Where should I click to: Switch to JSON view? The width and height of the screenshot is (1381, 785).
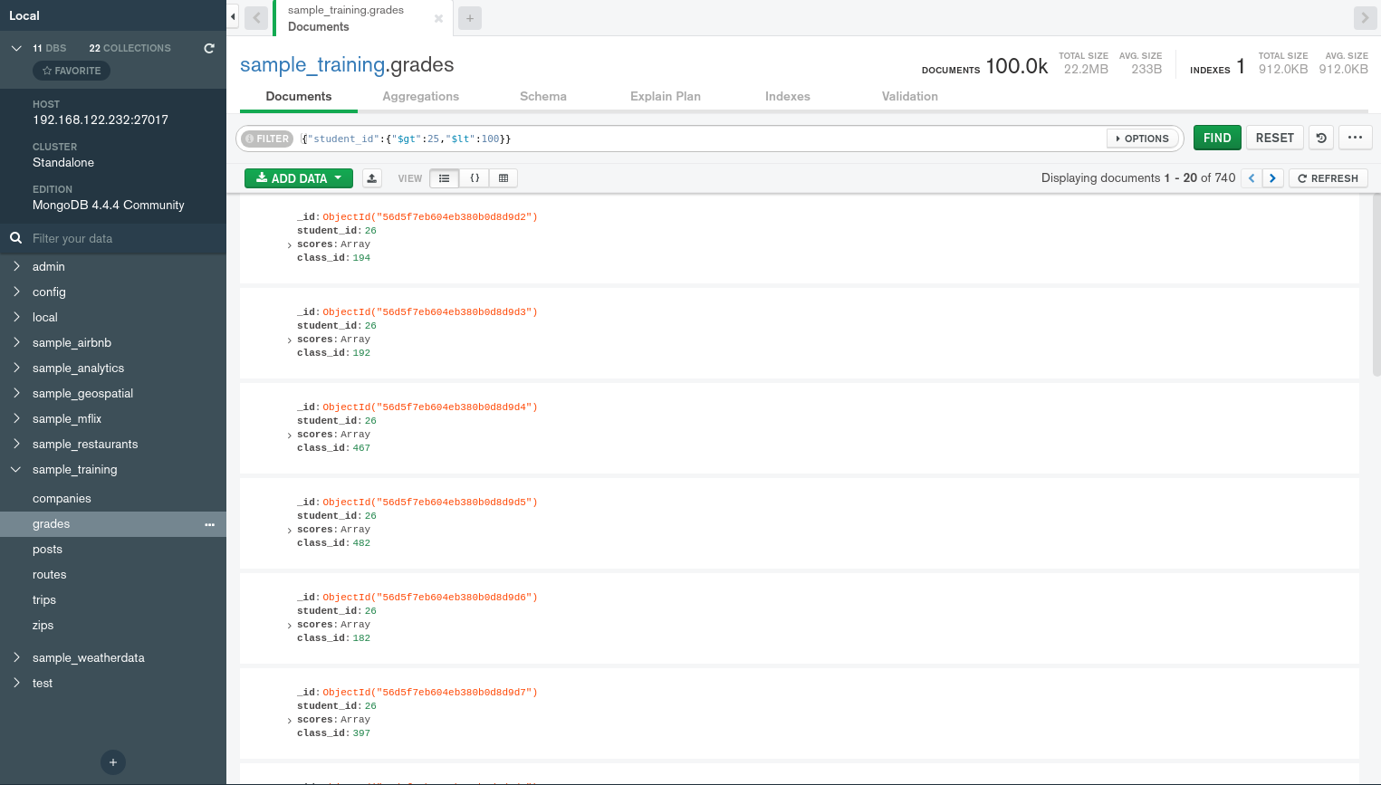click(475, 178)
